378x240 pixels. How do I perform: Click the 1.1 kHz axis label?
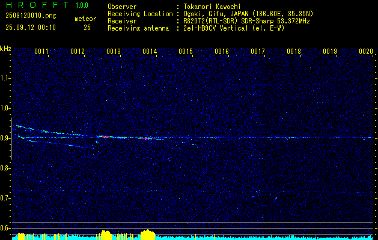tap(5, 78)
